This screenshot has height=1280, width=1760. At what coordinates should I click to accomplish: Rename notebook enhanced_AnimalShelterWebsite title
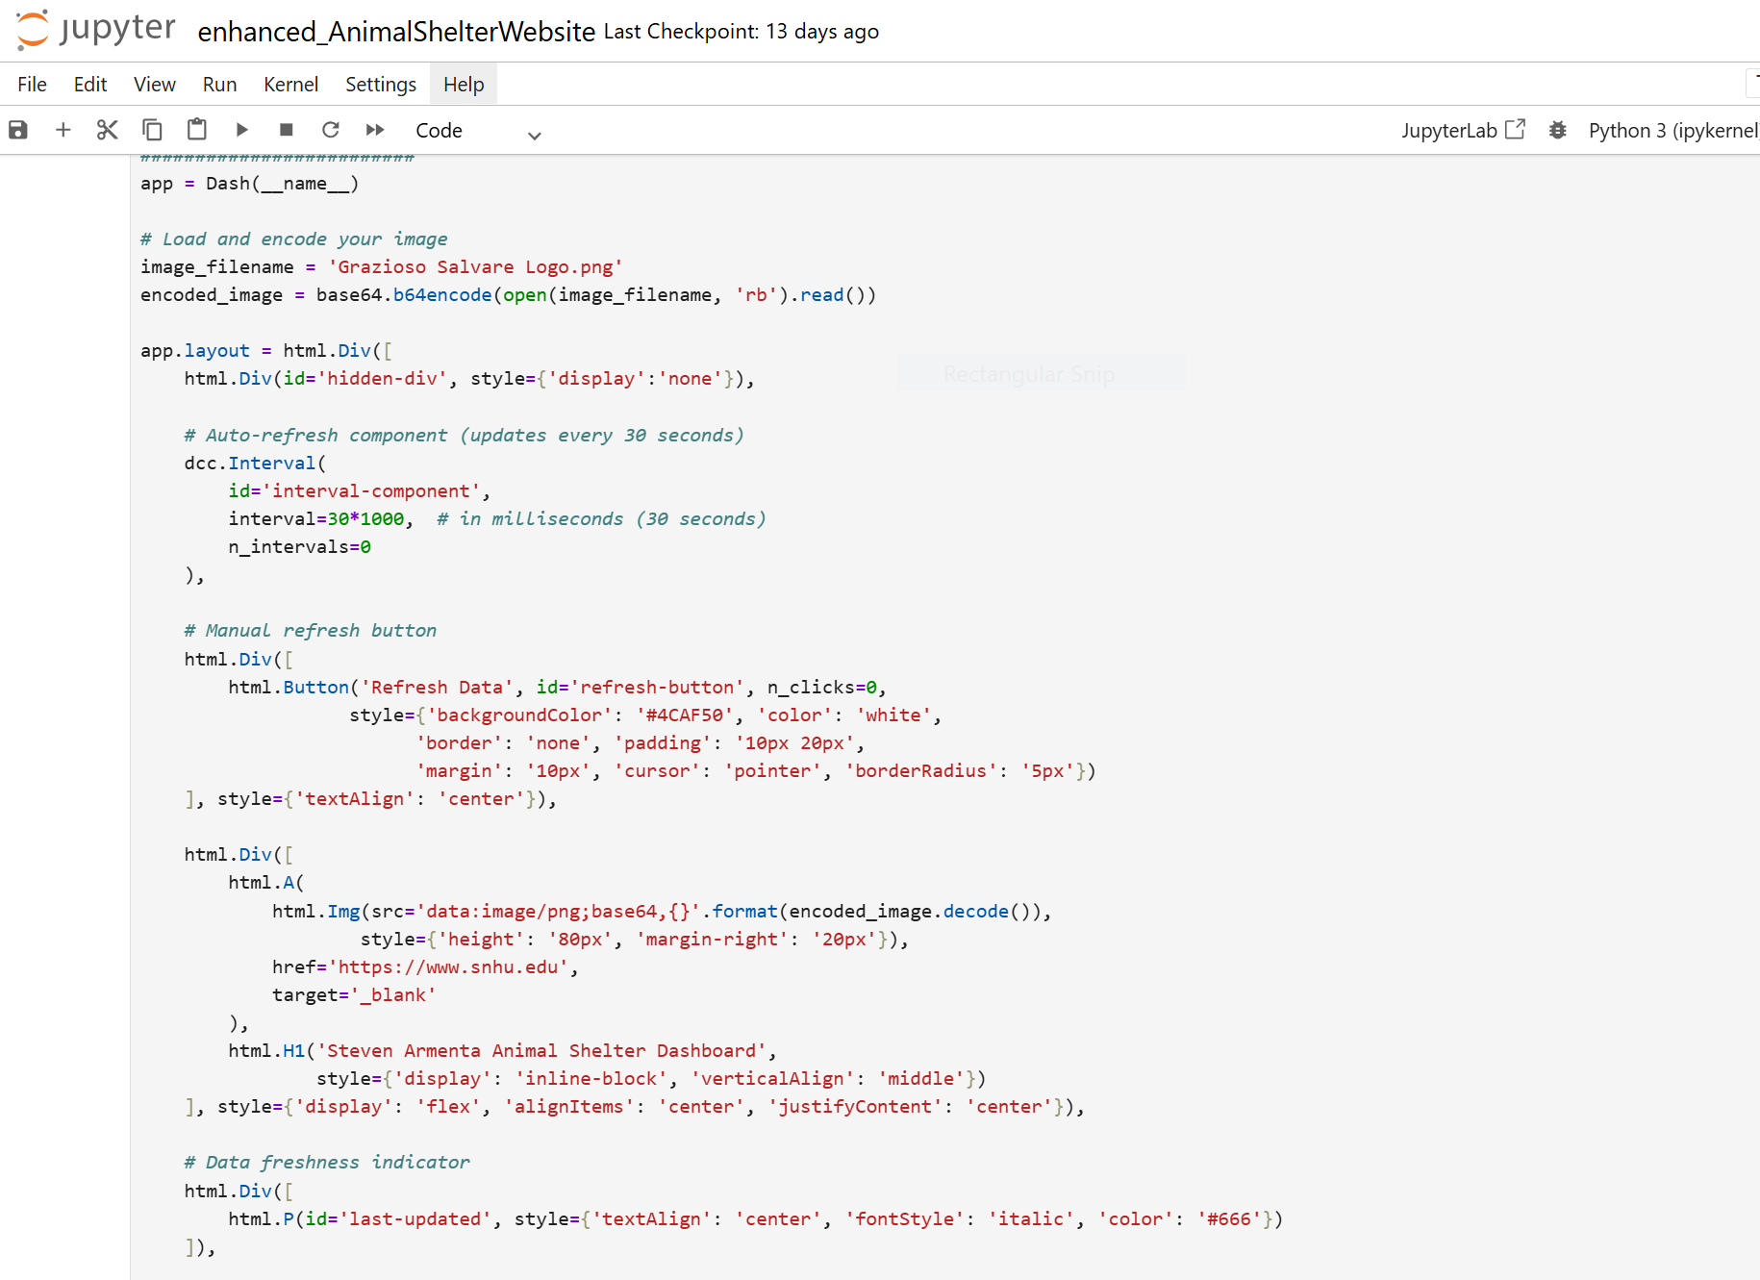click(x=396, y=32)
